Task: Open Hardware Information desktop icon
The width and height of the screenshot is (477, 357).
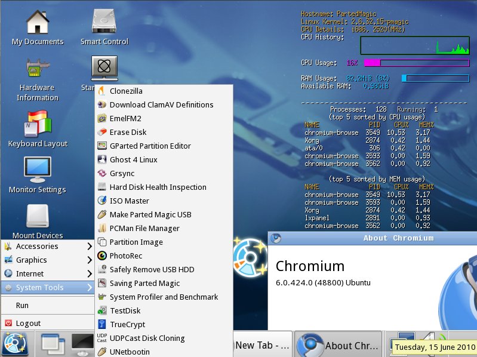Action: coord(38,79)
